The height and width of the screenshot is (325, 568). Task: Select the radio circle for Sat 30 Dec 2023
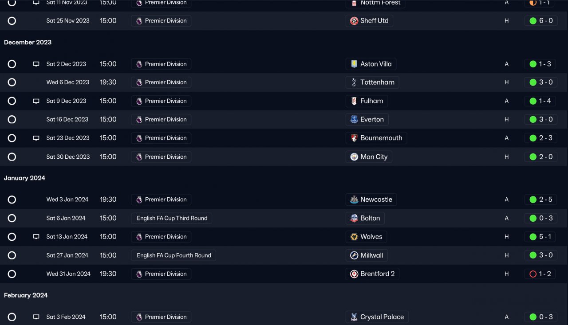pyautogui.click(x=12, y=157)
